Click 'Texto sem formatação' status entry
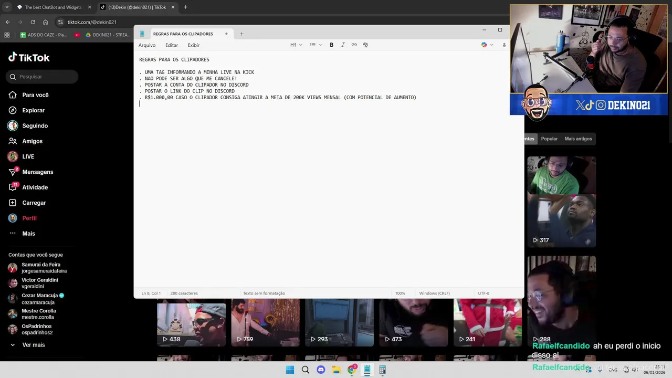The width and height of the screenshot is (672, 378). coord(264,293)
